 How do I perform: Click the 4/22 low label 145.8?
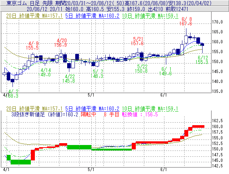[x=69, y=79]
